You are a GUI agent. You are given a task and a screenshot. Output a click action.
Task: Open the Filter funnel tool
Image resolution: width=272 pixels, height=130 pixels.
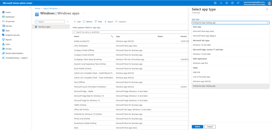pos(96,22)
